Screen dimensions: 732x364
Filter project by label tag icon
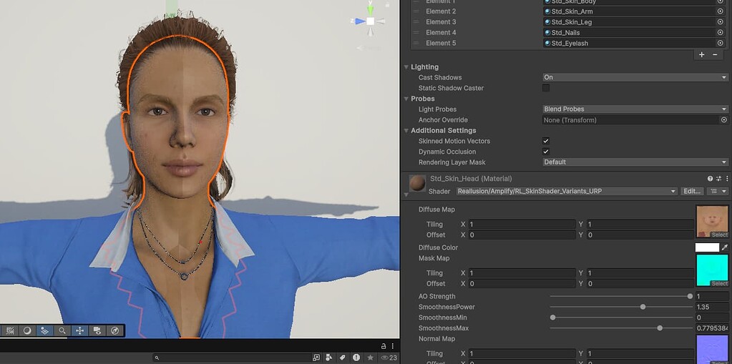pos(342,358)
